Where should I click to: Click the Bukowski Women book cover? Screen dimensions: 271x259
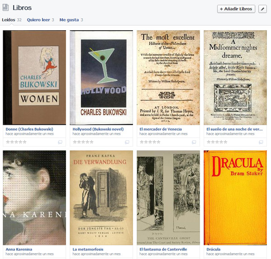34,77
